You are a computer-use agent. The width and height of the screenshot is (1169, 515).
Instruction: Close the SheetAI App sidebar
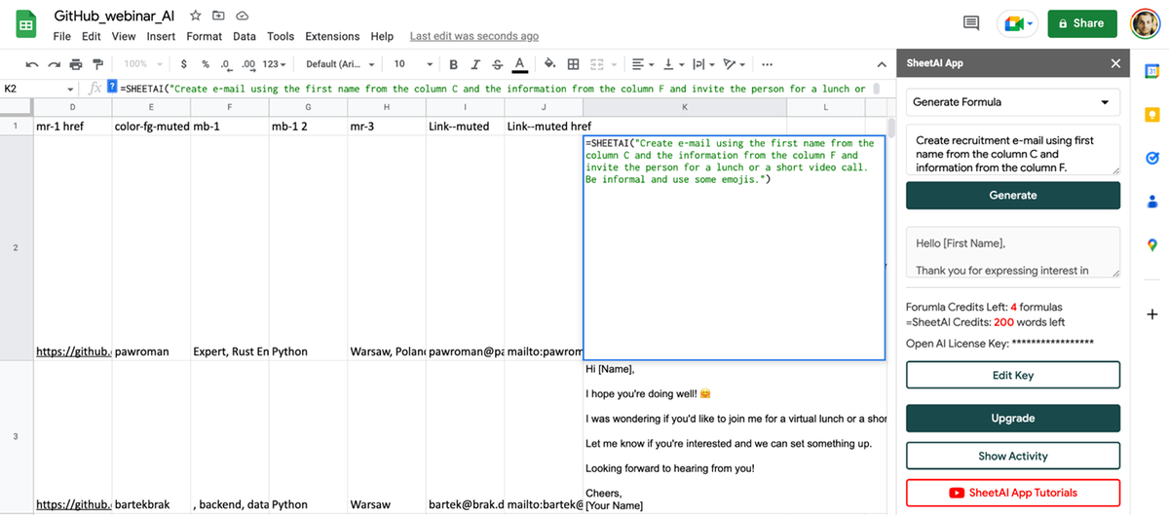tap(1115, 63)
